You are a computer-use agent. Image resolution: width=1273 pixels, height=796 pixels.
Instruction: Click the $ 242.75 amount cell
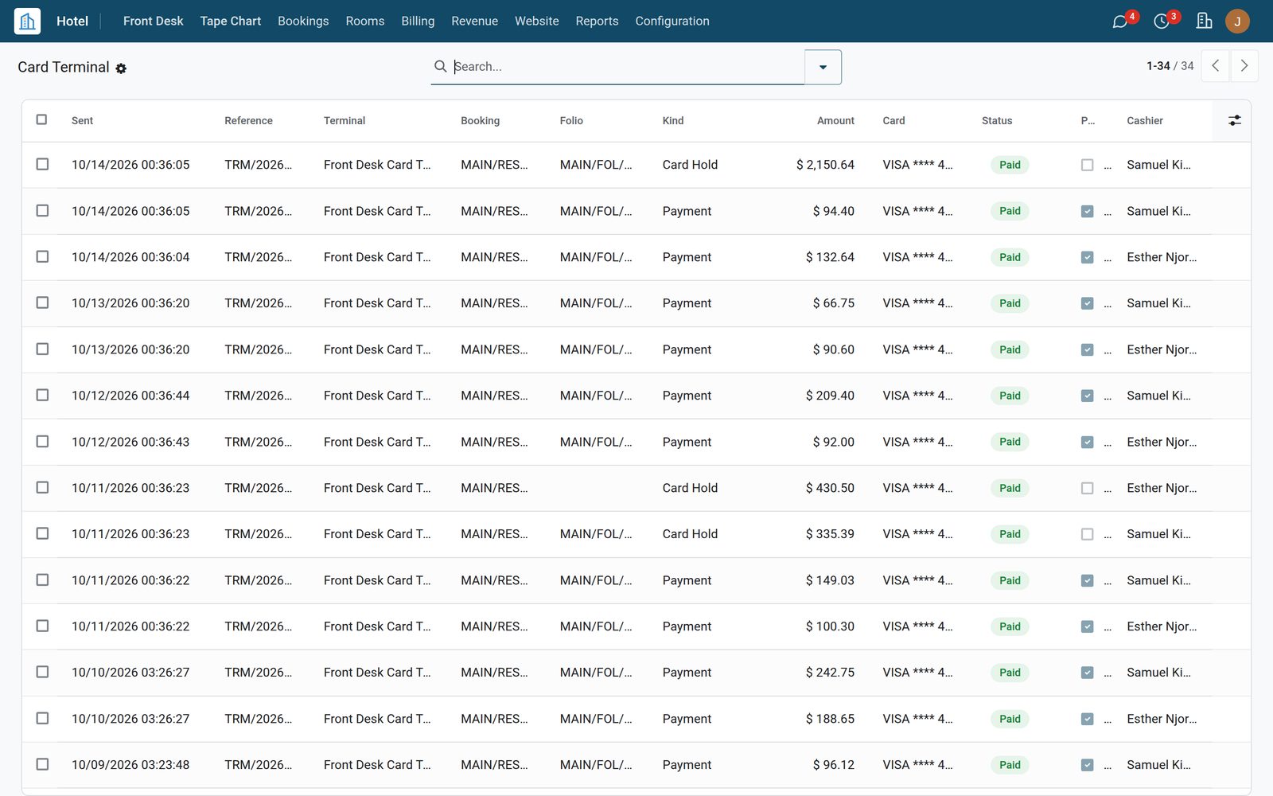(830, 673)
